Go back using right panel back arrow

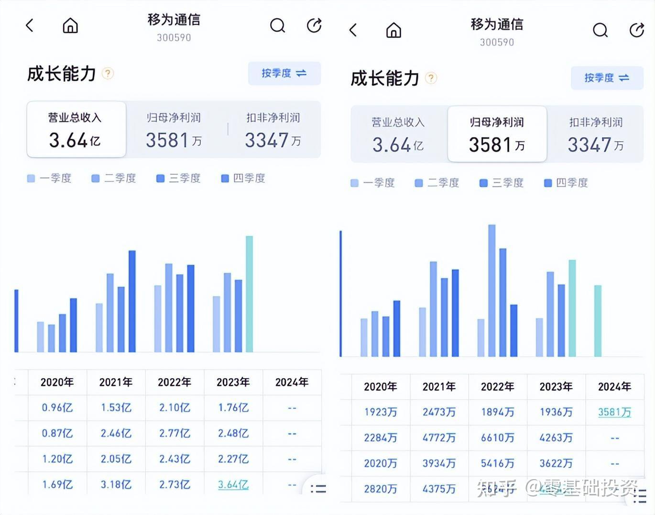(x=353, y=30)
